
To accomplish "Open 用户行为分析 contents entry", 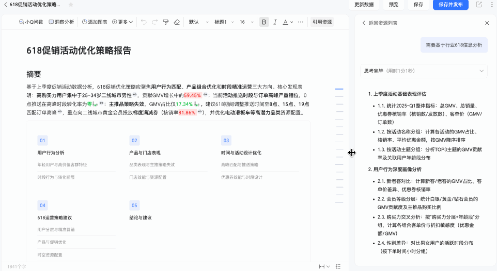I will [x=51, y=153].
